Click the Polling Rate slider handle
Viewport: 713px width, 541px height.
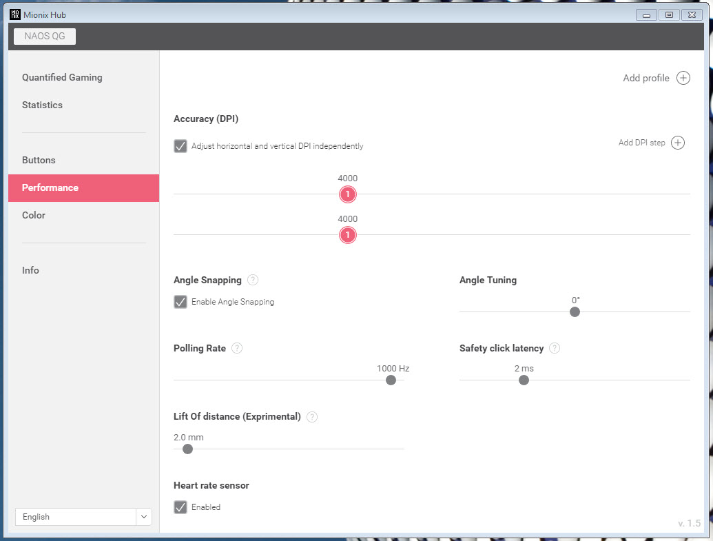(391, 380)
